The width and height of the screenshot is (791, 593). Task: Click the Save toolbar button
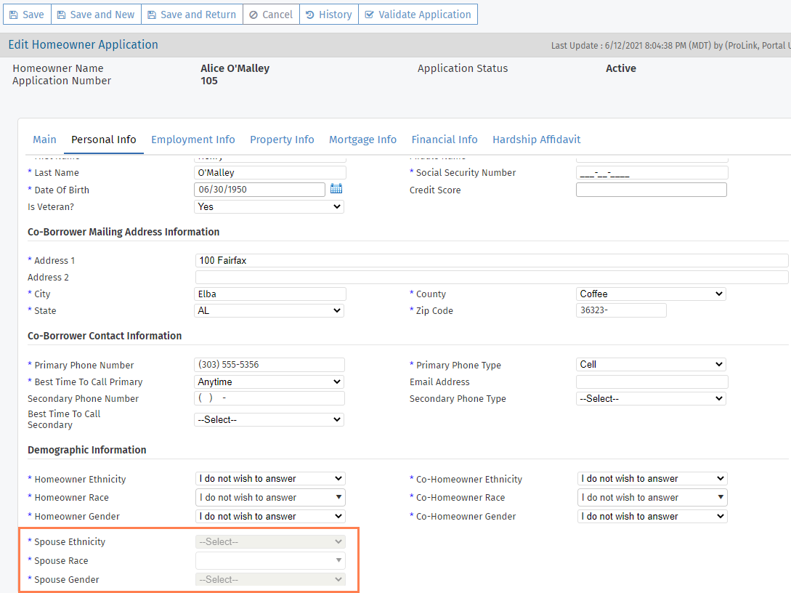pos(27,15)
